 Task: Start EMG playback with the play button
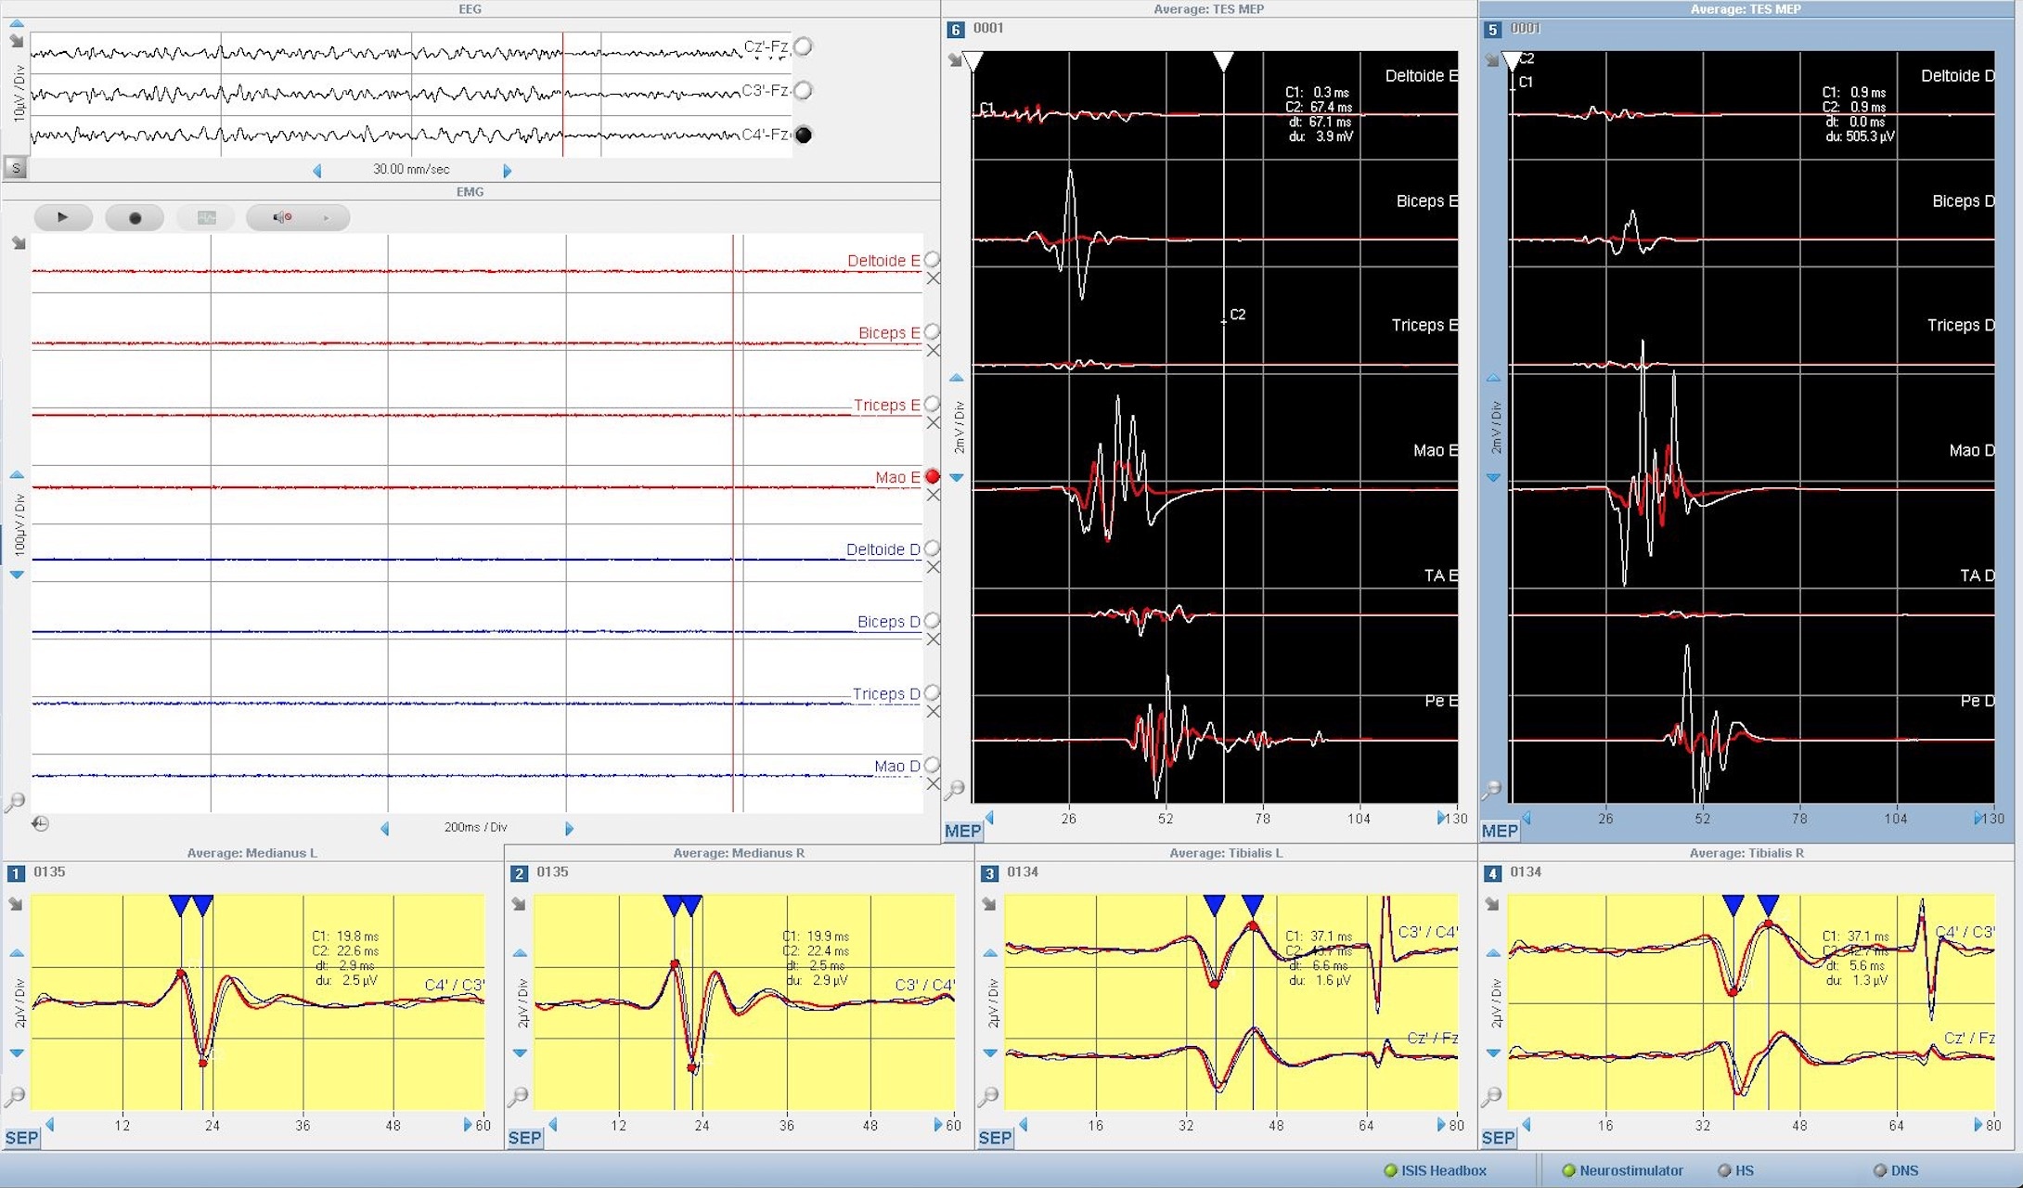tap(63, 217)
